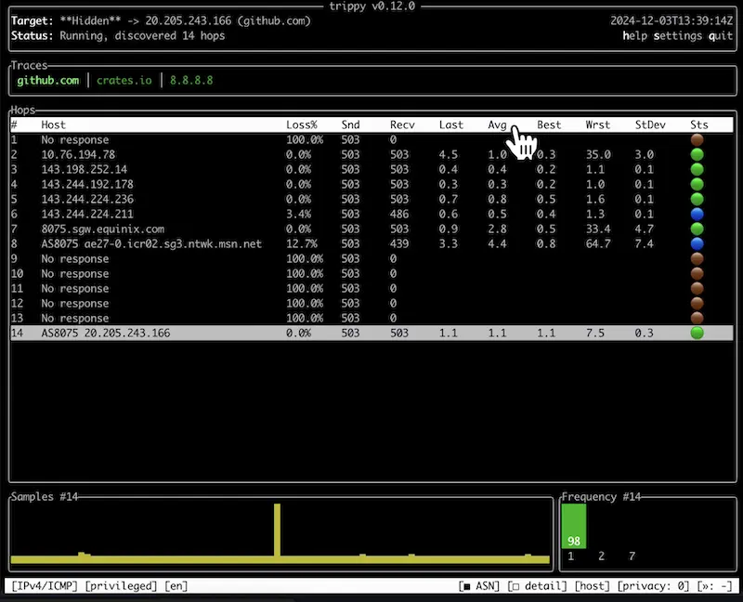Select the 143.244.224.211 hop row
Viewport: 743px width, 602px height.
[371, 214]
